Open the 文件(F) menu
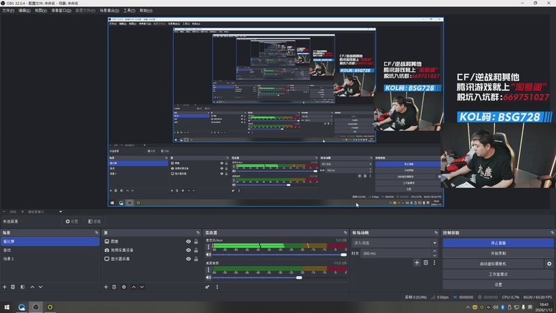 tap(8, 10)
